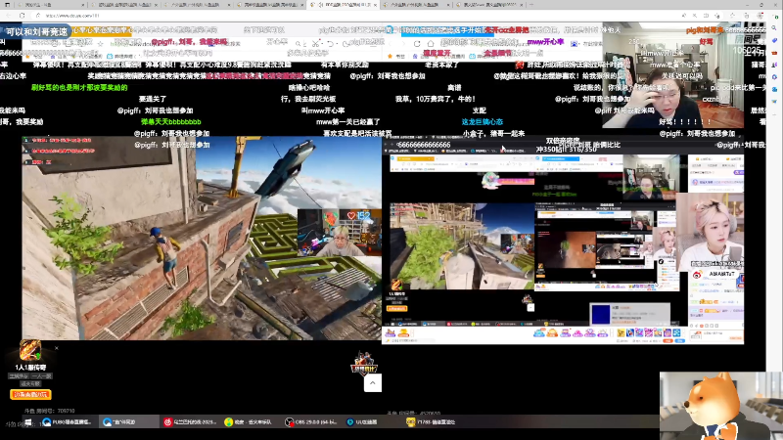
Task: Click the shiba dog mascot widget
Action: (721, 406)
